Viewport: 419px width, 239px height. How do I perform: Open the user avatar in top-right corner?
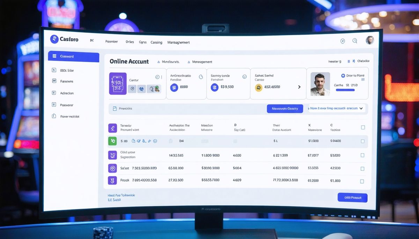(370, 40)
